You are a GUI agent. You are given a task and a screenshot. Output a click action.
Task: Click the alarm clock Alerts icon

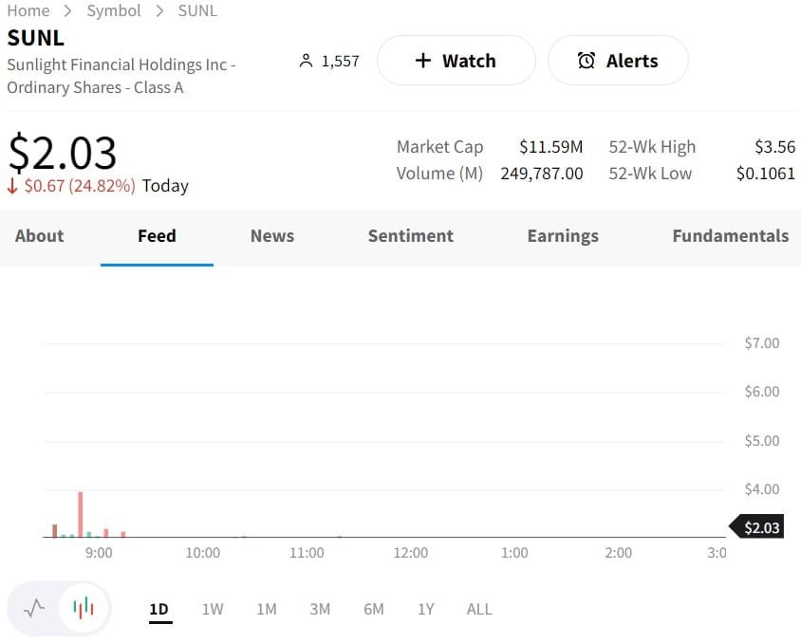pos(587,61)
